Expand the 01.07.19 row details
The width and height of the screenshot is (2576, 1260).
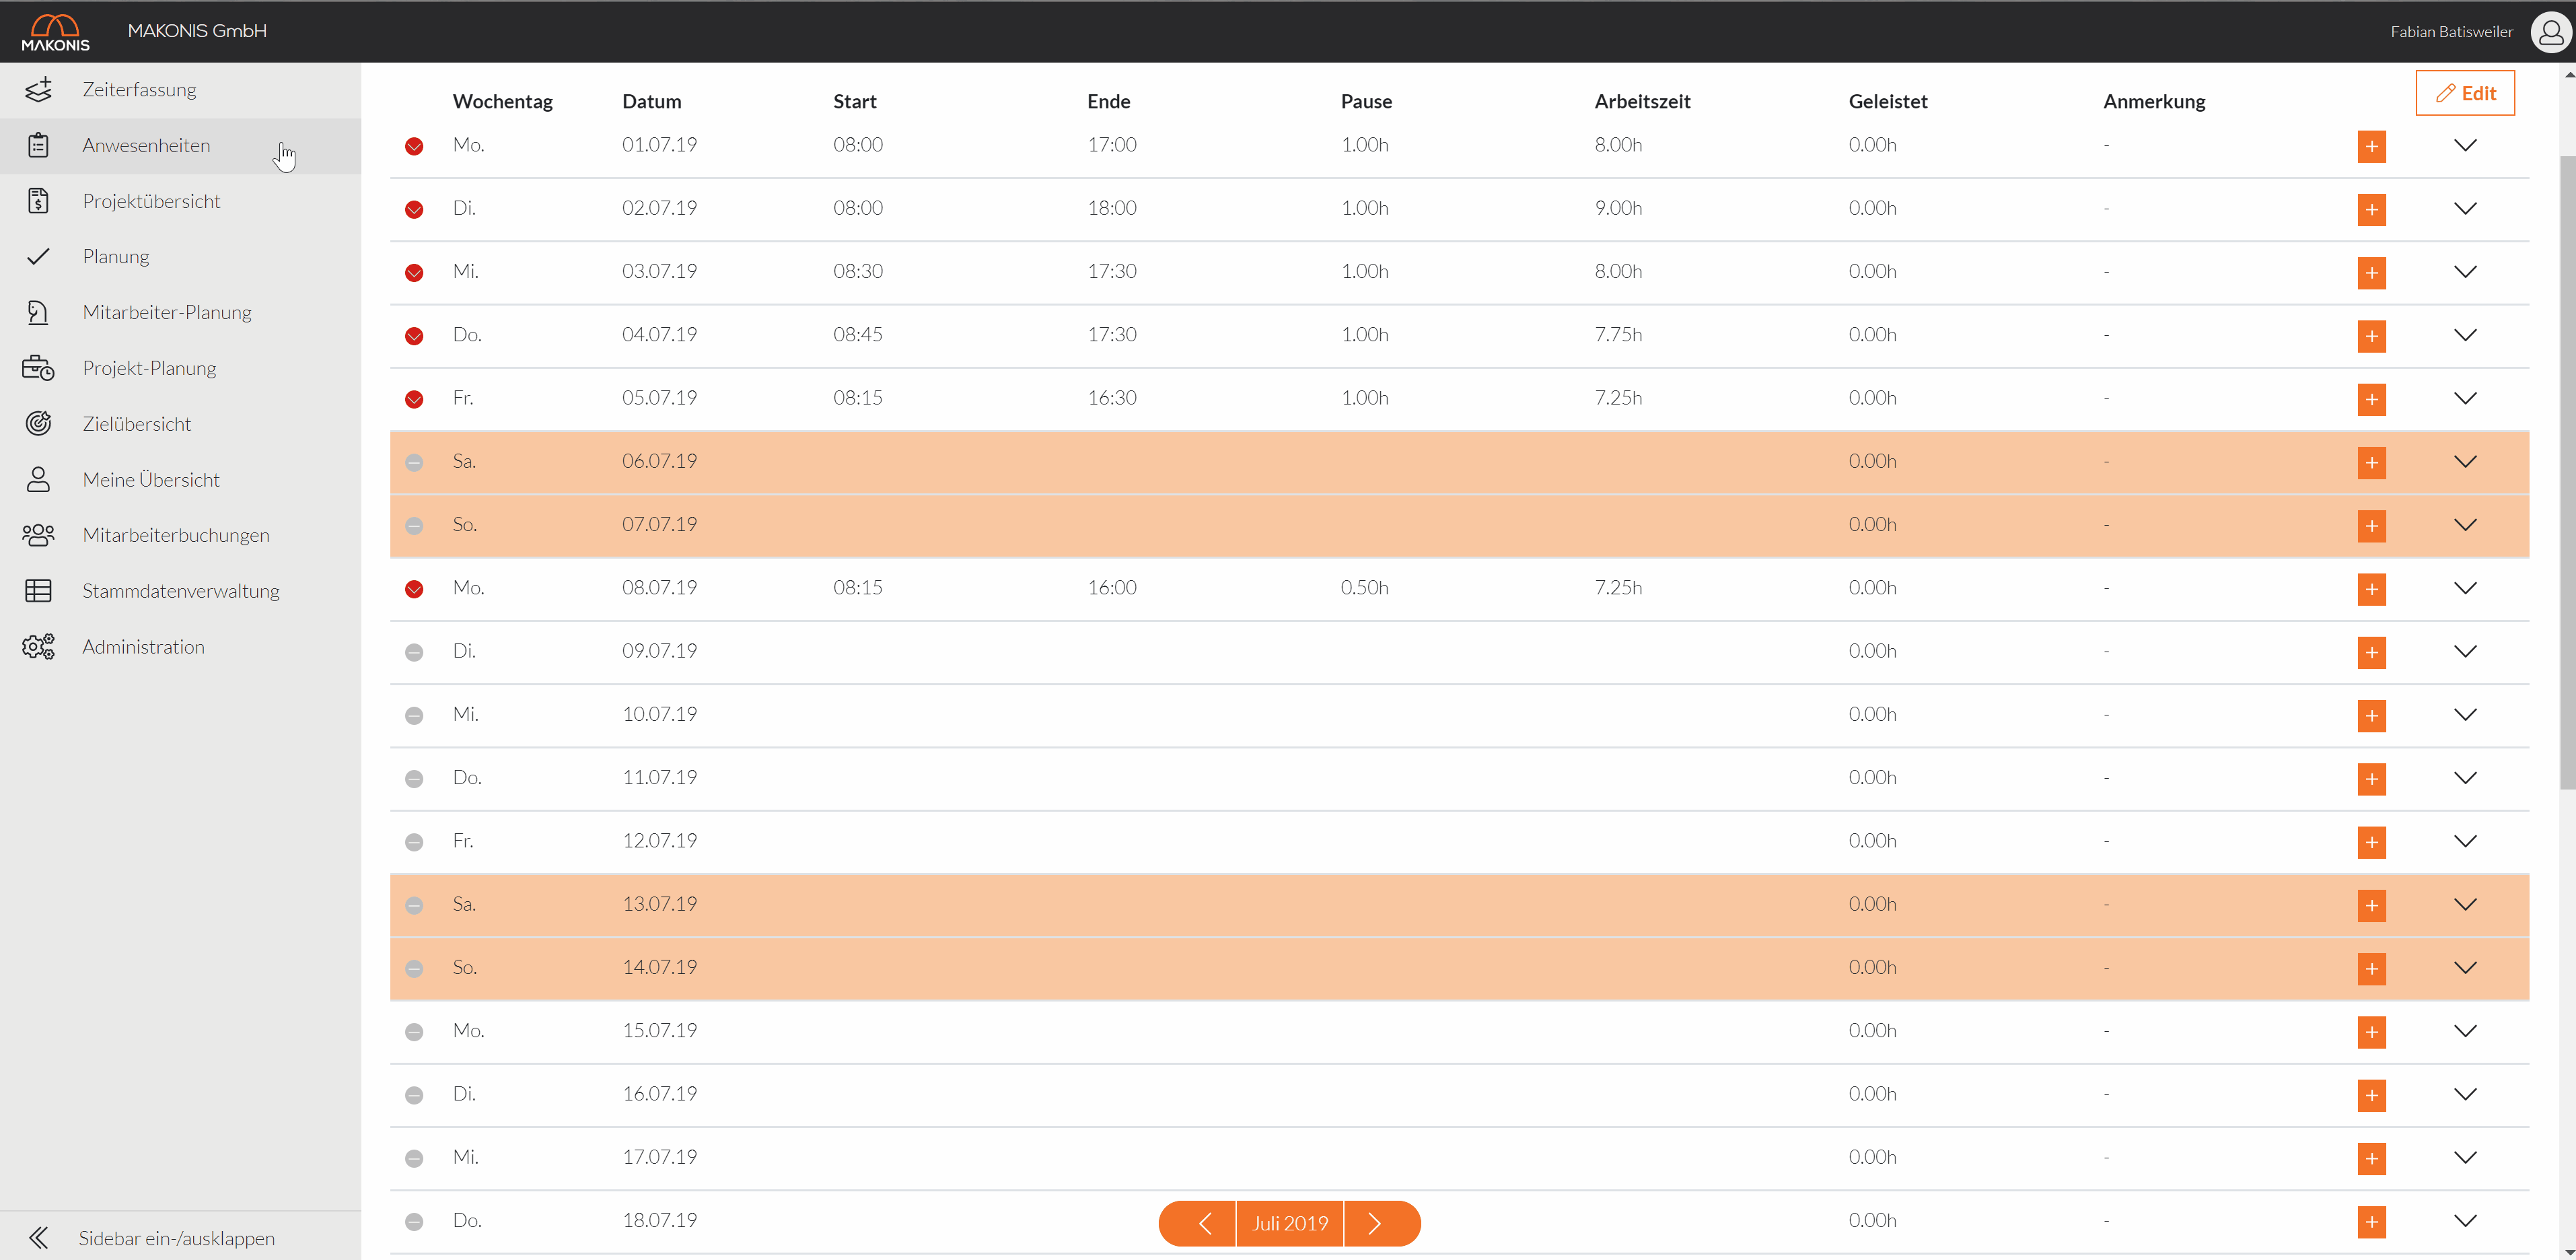(2465, 145)
